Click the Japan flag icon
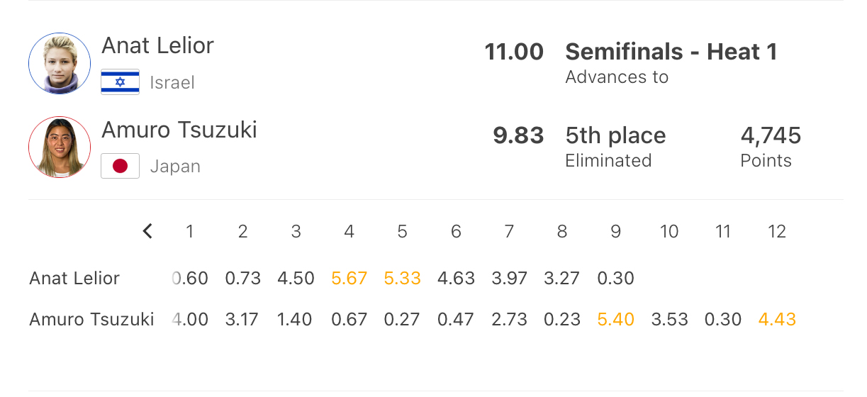Image resolution: width=867 pixels, height=397 pixels. pos(120,166)
